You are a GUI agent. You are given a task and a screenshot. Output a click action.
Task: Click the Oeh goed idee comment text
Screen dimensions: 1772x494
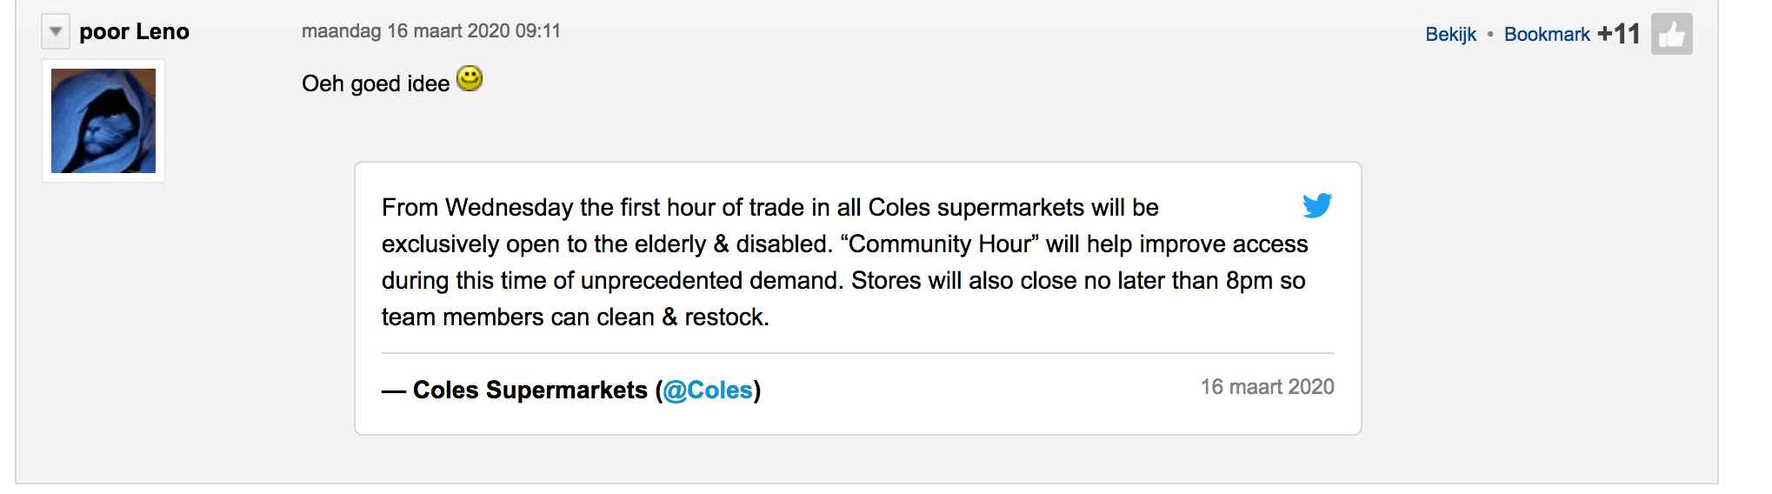[376, 83]
